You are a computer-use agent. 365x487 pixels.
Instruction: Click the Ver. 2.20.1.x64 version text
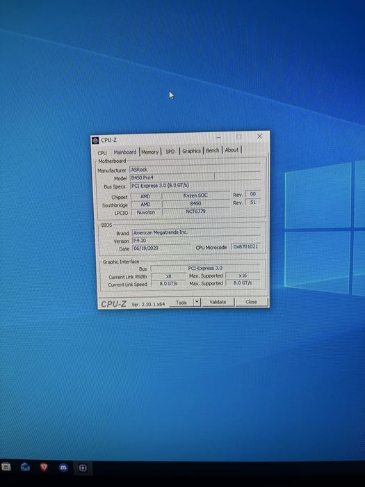[148, 305]
